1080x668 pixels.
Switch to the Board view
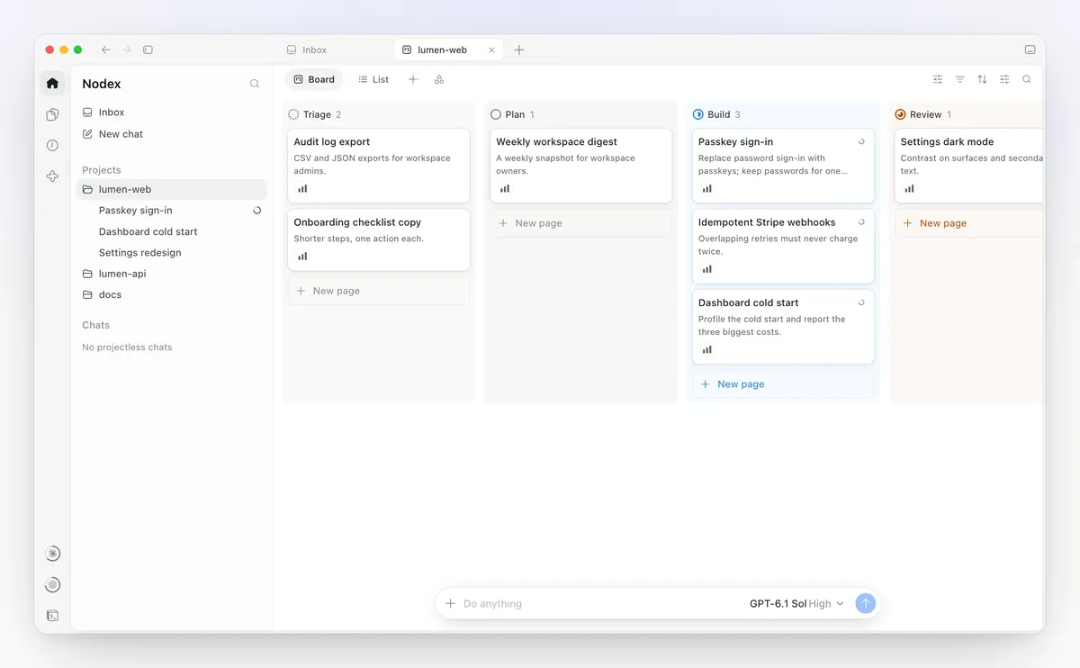pyautogui.click(x=314, y=79)
